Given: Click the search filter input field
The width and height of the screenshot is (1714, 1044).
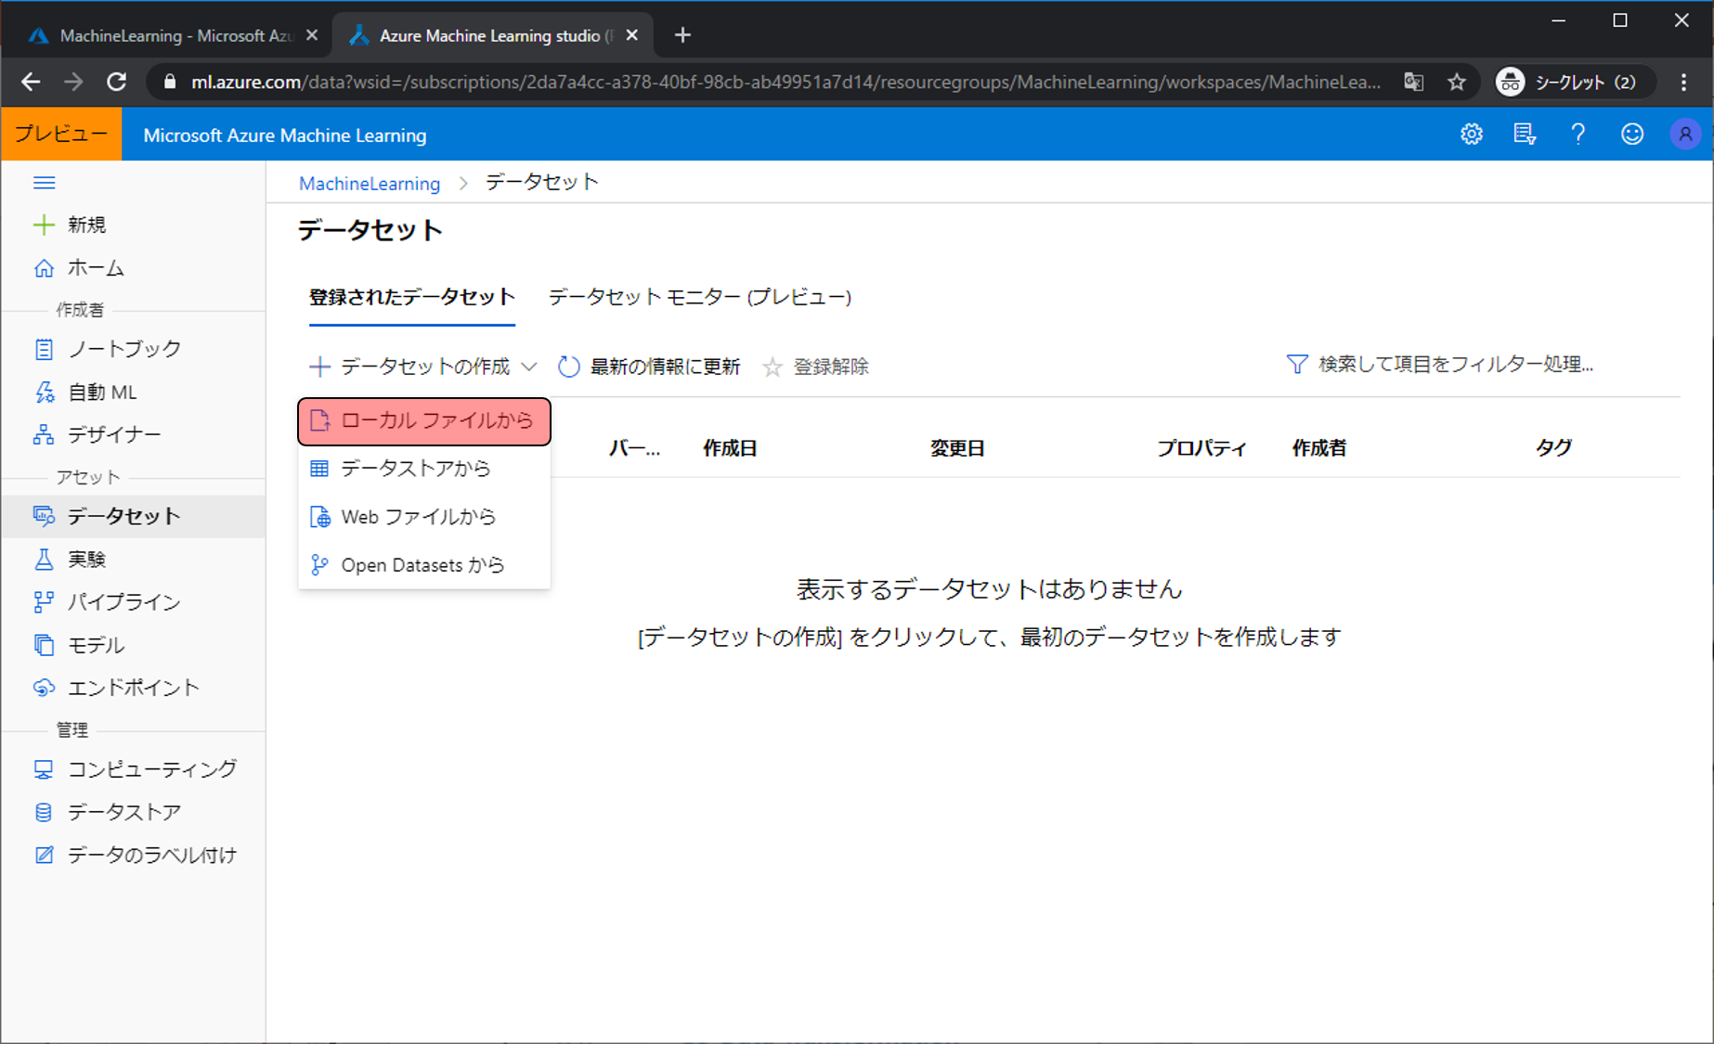Looking at the screenshot, I should point(1455,365).
